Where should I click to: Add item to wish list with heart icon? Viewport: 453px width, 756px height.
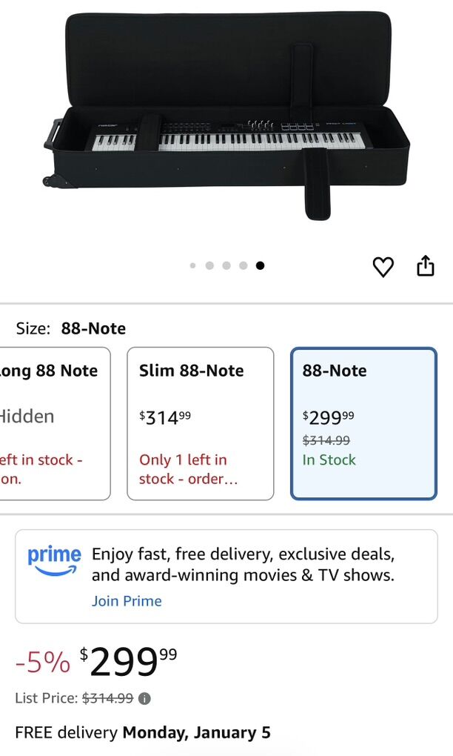click(383, 267)
